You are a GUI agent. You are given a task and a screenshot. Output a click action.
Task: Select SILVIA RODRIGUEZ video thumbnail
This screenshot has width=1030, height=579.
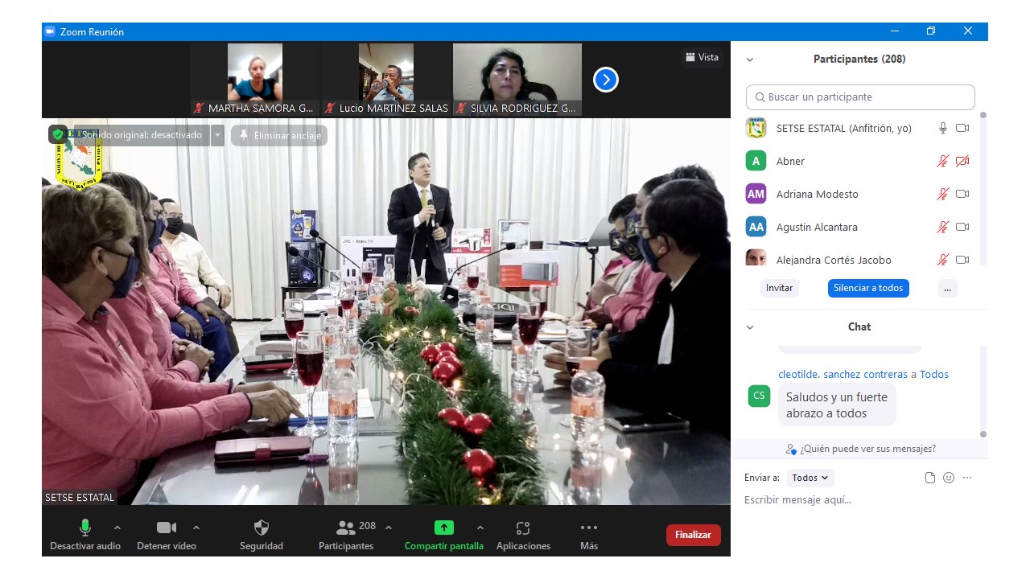pos(517,79)
